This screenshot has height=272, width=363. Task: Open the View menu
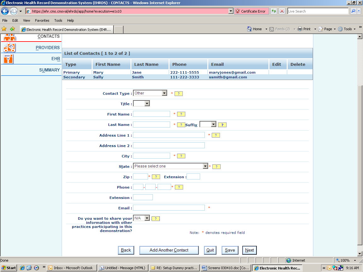26,20
